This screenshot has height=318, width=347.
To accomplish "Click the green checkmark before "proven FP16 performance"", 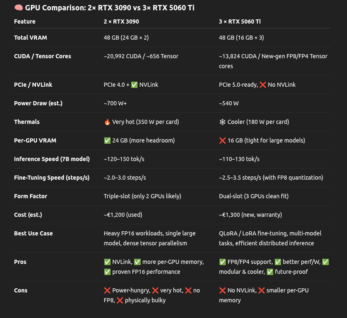I will (x=107, y=272).
